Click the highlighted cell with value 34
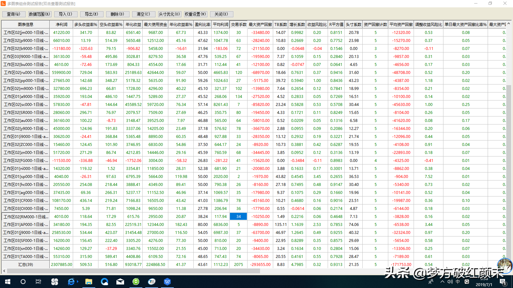 point(239,216)
